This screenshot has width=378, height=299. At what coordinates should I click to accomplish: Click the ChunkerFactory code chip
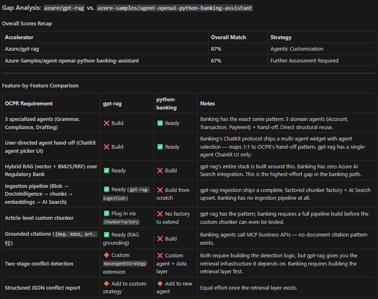point(121,222)
